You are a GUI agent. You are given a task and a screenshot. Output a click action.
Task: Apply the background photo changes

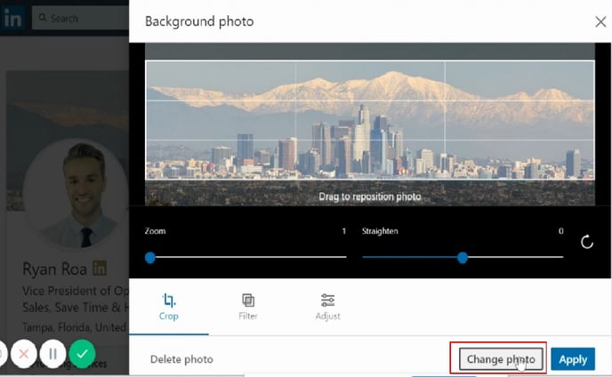pos(573,359)
